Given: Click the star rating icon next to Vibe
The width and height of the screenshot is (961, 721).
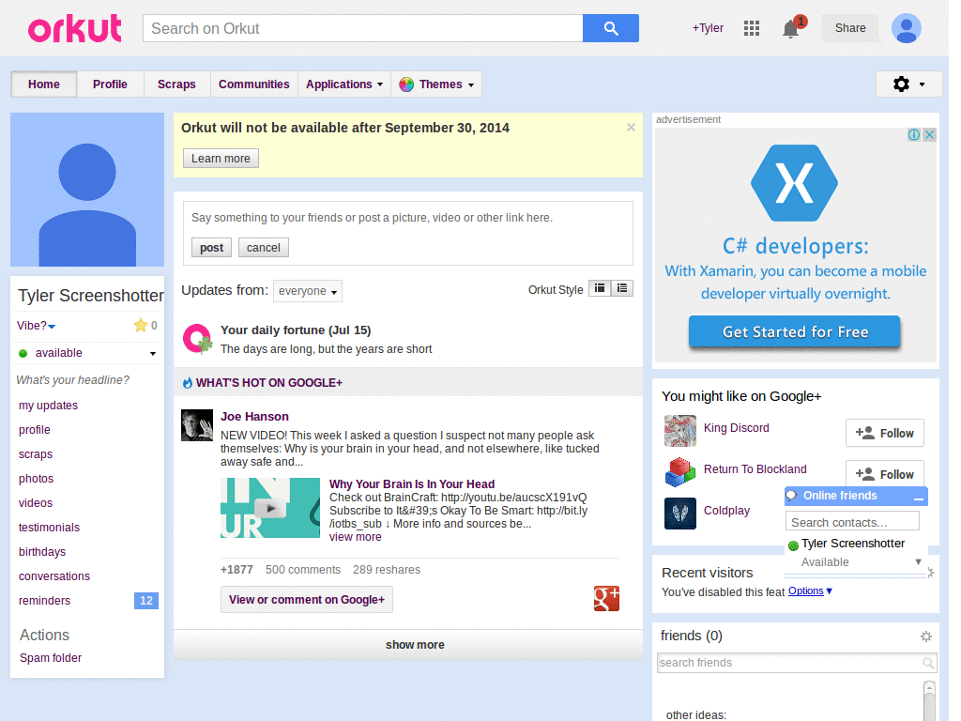Looking at the screenshot, I should (x=141, y=325).
